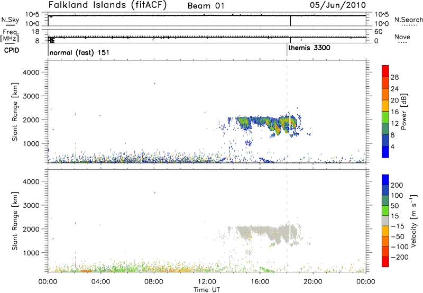Select the "20" tick on Power colorbar
This screenshot has width=423, height=293.
click(x=394, y=100)
